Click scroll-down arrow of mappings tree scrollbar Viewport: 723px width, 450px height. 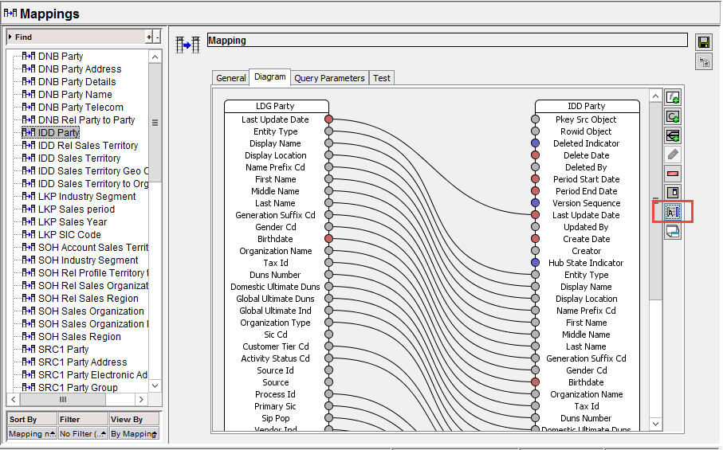tap(155, 385)
